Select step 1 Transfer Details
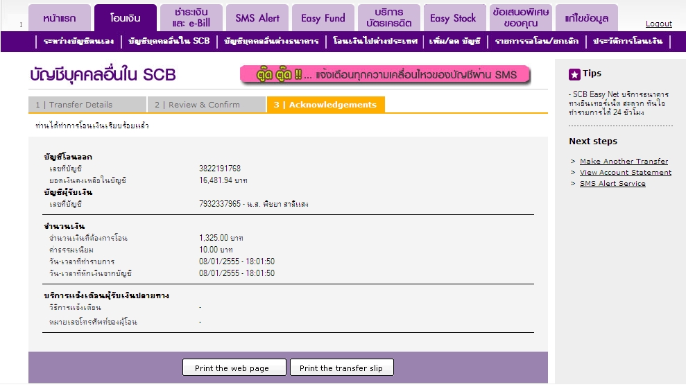Viewport: 686px width, 387px height. 87,105
